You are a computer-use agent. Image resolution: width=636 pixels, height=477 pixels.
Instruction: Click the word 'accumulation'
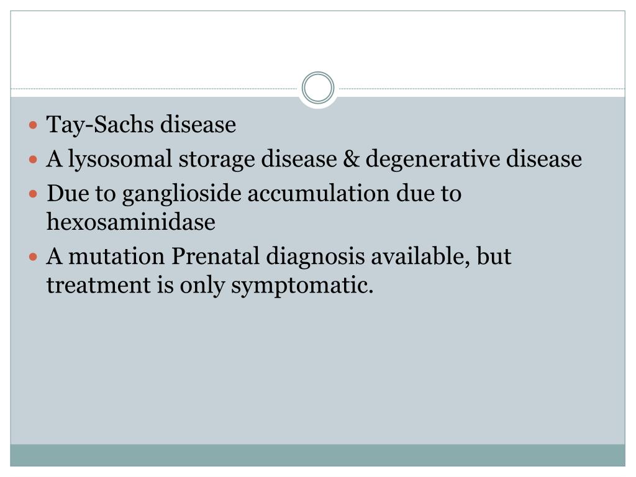click(x=319, y=193)
